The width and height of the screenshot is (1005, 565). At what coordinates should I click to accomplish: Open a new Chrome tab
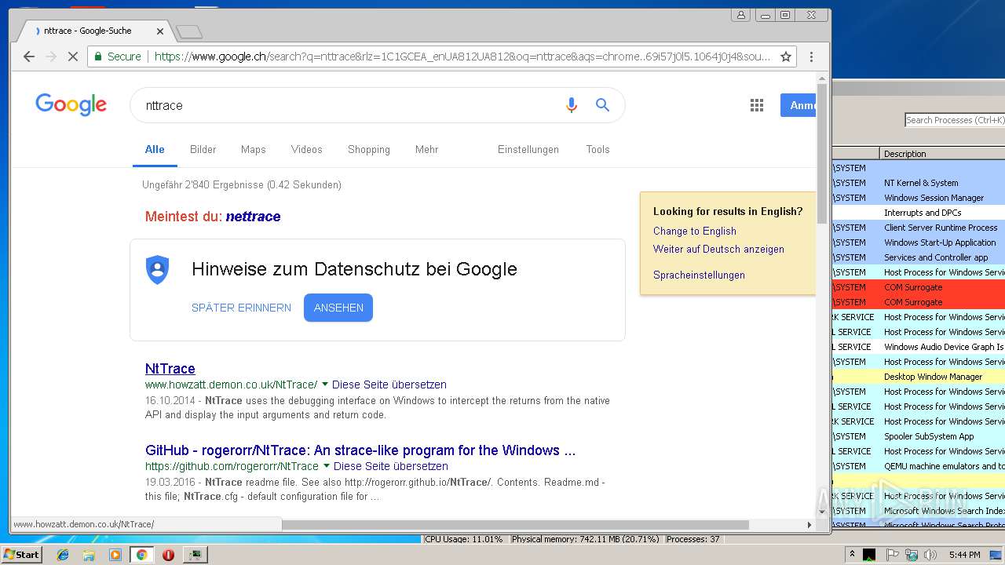point(189,32)
